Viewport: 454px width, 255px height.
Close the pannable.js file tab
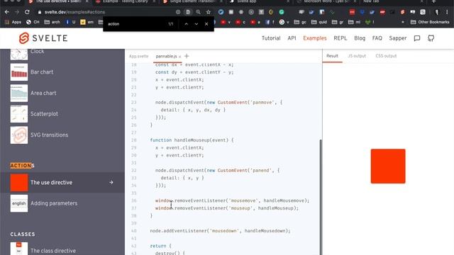pyautogui.click(x=179, y=57)
